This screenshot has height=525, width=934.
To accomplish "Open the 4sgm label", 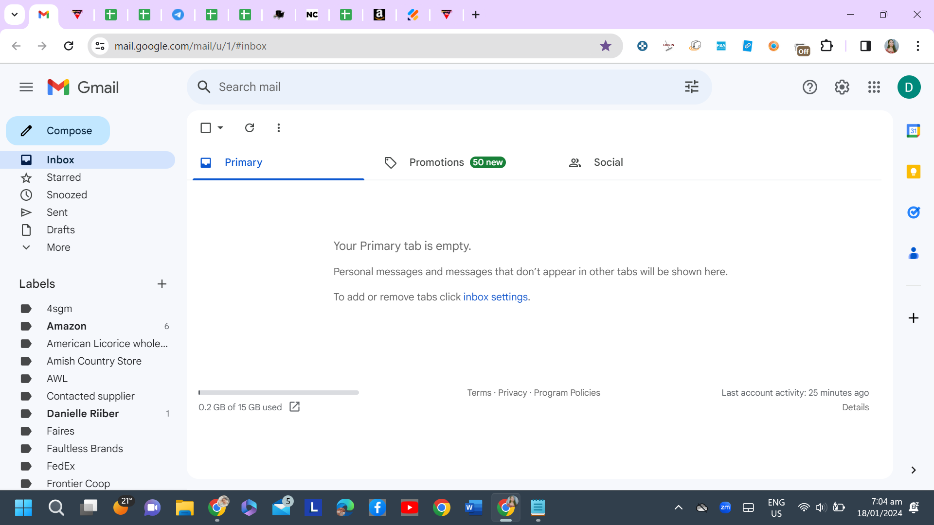I will 88,309.
